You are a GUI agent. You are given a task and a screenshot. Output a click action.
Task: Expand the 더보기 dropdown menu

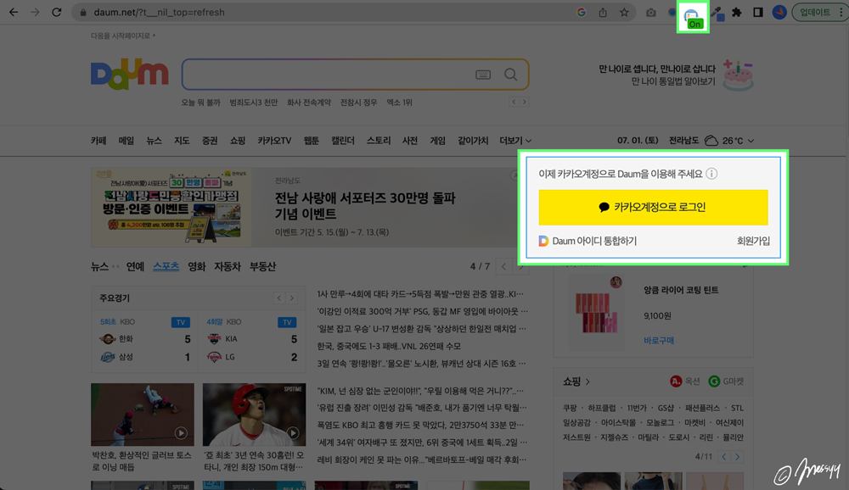515,141
